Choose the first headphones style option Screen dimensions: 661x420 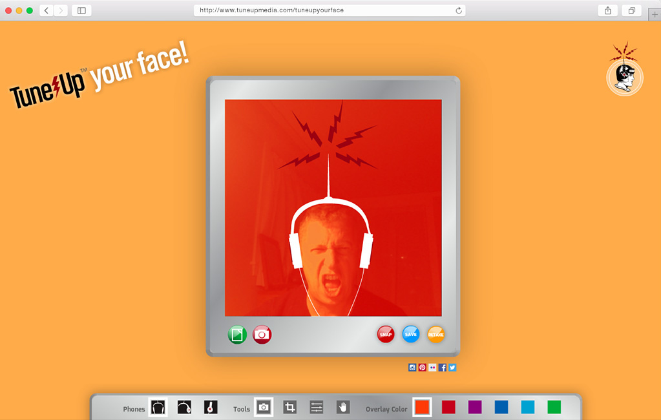click(158, 407)
